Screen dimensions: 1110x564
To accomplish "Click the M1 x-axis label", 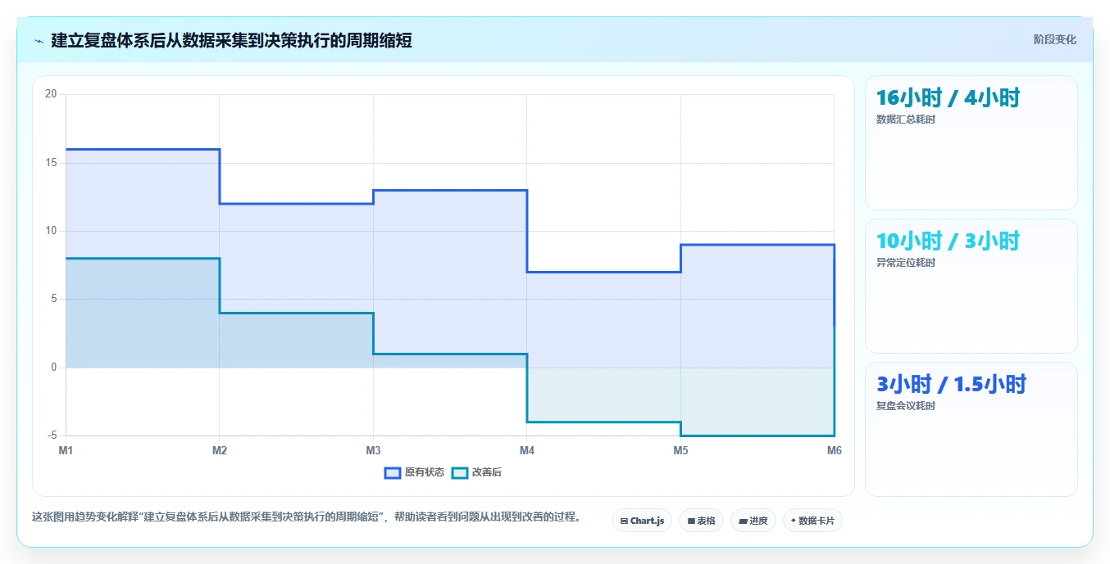I will point(66,450).
